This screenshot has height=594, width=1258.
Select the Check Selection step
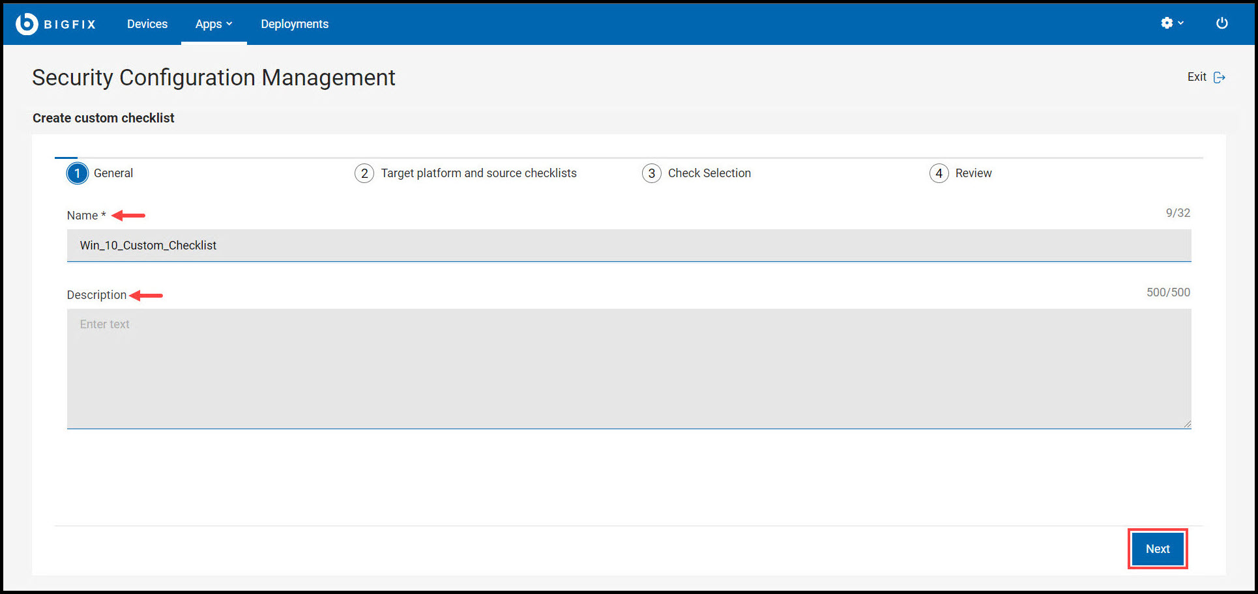709,173
